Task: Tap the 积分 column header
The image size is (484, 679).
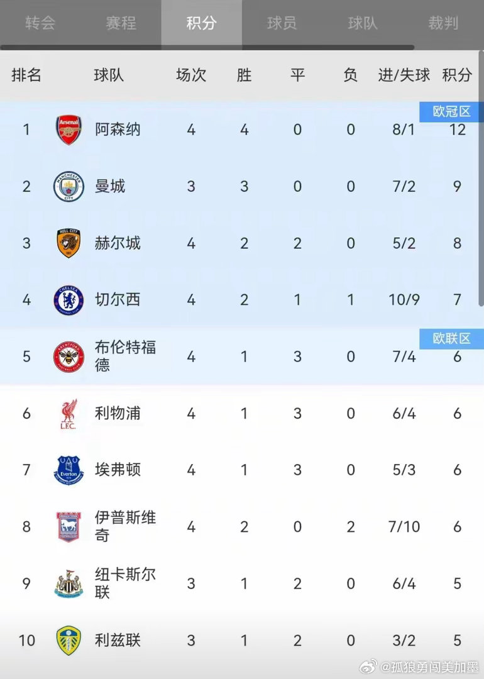Action: [457, 75]
